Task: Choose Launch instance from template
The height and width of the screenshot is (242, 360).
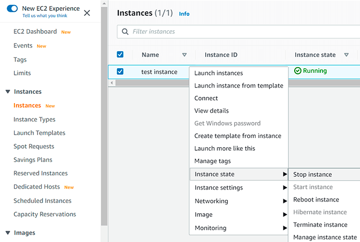Action: 239,86
